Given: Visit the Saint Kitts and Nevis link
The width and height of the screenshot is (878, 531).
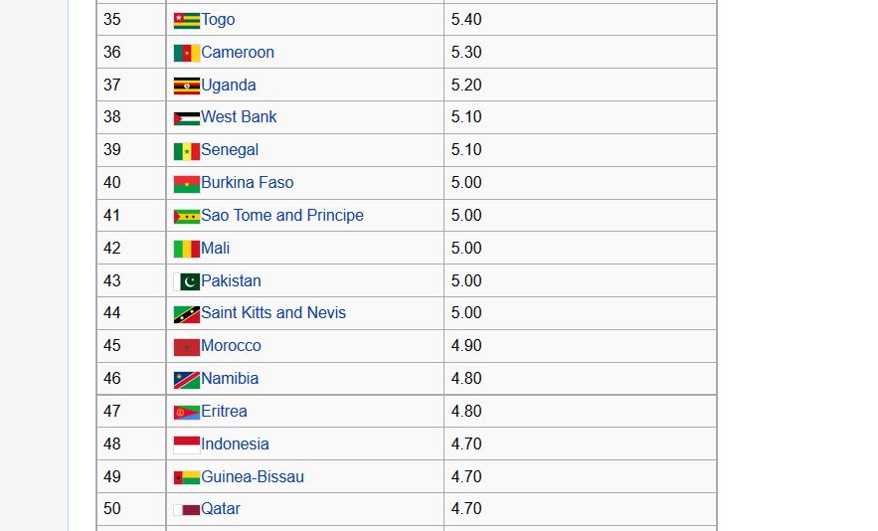Looking at the screenshot, I should [x=273, y=313].
